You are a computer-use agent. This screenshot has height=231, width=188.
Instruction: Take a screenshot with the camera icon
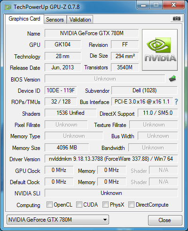point(176,19)
